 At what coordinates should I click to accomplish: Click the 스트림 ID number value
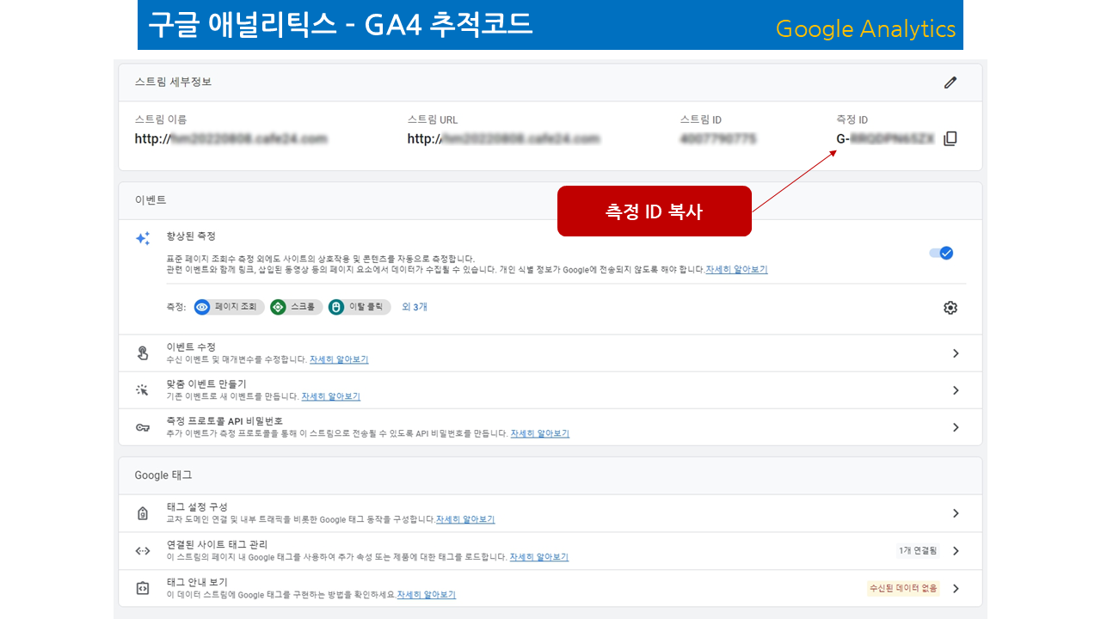coord(717,138)
